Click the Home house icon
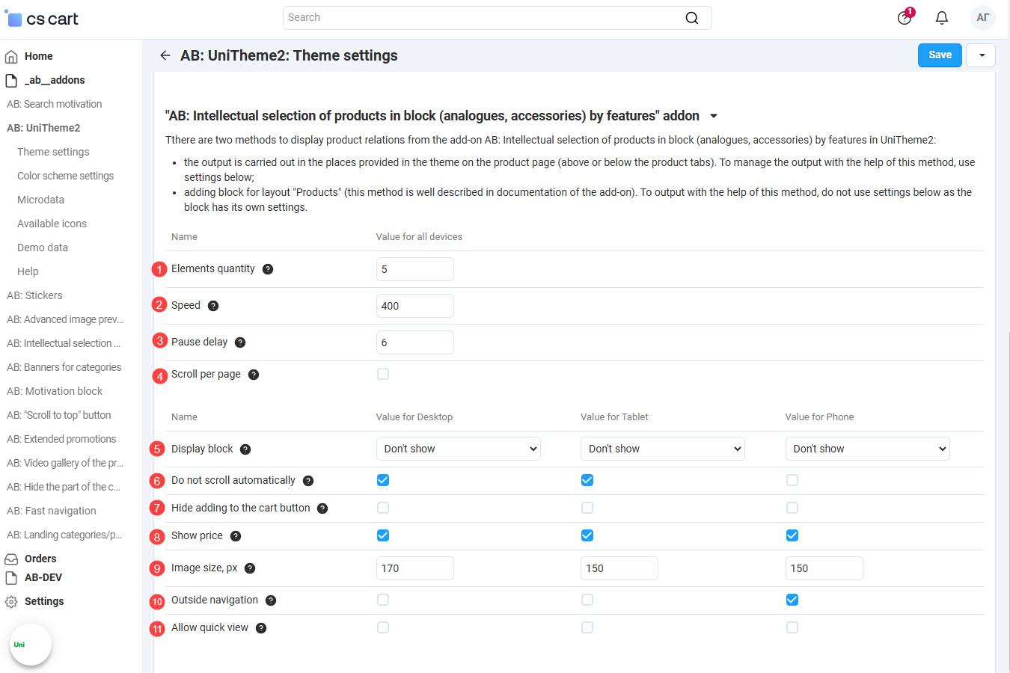This screenshot has width=1010, height=673. 11,56
